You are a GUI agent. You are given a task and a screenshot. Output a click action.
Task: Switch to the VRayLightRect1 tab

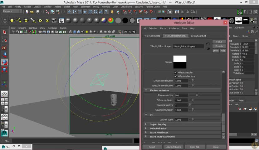click(152, 36)
